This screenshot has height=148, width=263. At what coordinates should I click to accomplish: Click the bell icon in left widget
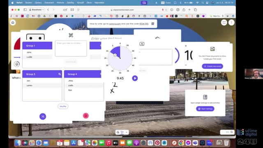pos(17,64)
